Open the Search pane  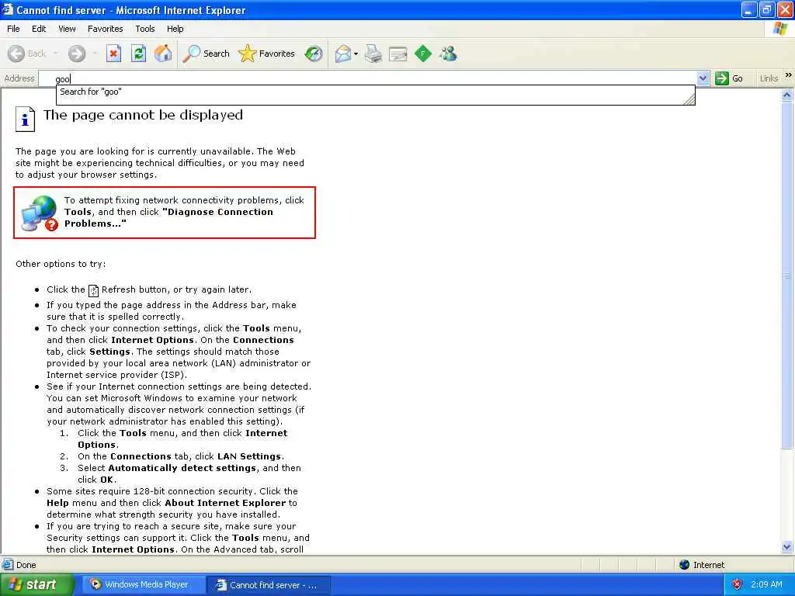[x=206, y=54]
